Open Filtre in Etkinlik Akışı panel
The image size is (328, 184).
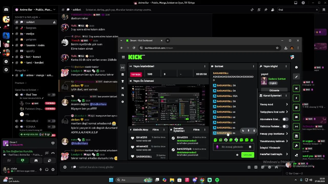point(156,130)
